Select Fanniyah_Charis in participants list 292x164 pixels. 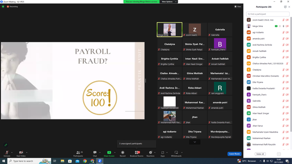click(x=268, y=95)
